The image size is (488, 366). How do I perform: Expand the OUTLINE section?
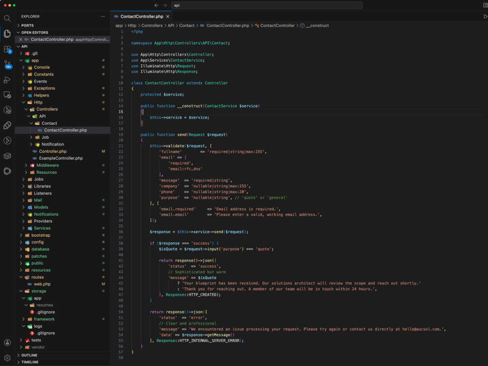(x=62, y=355)
